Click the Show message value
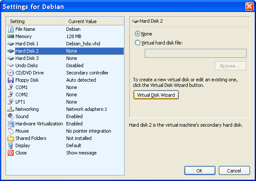 (81, 153)
